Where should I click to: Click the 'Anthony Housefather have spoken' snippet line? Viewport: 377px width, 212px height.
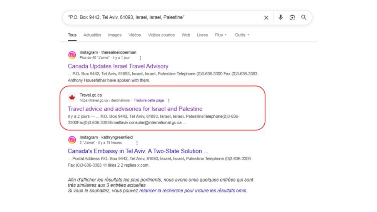(x=109, y=80)
